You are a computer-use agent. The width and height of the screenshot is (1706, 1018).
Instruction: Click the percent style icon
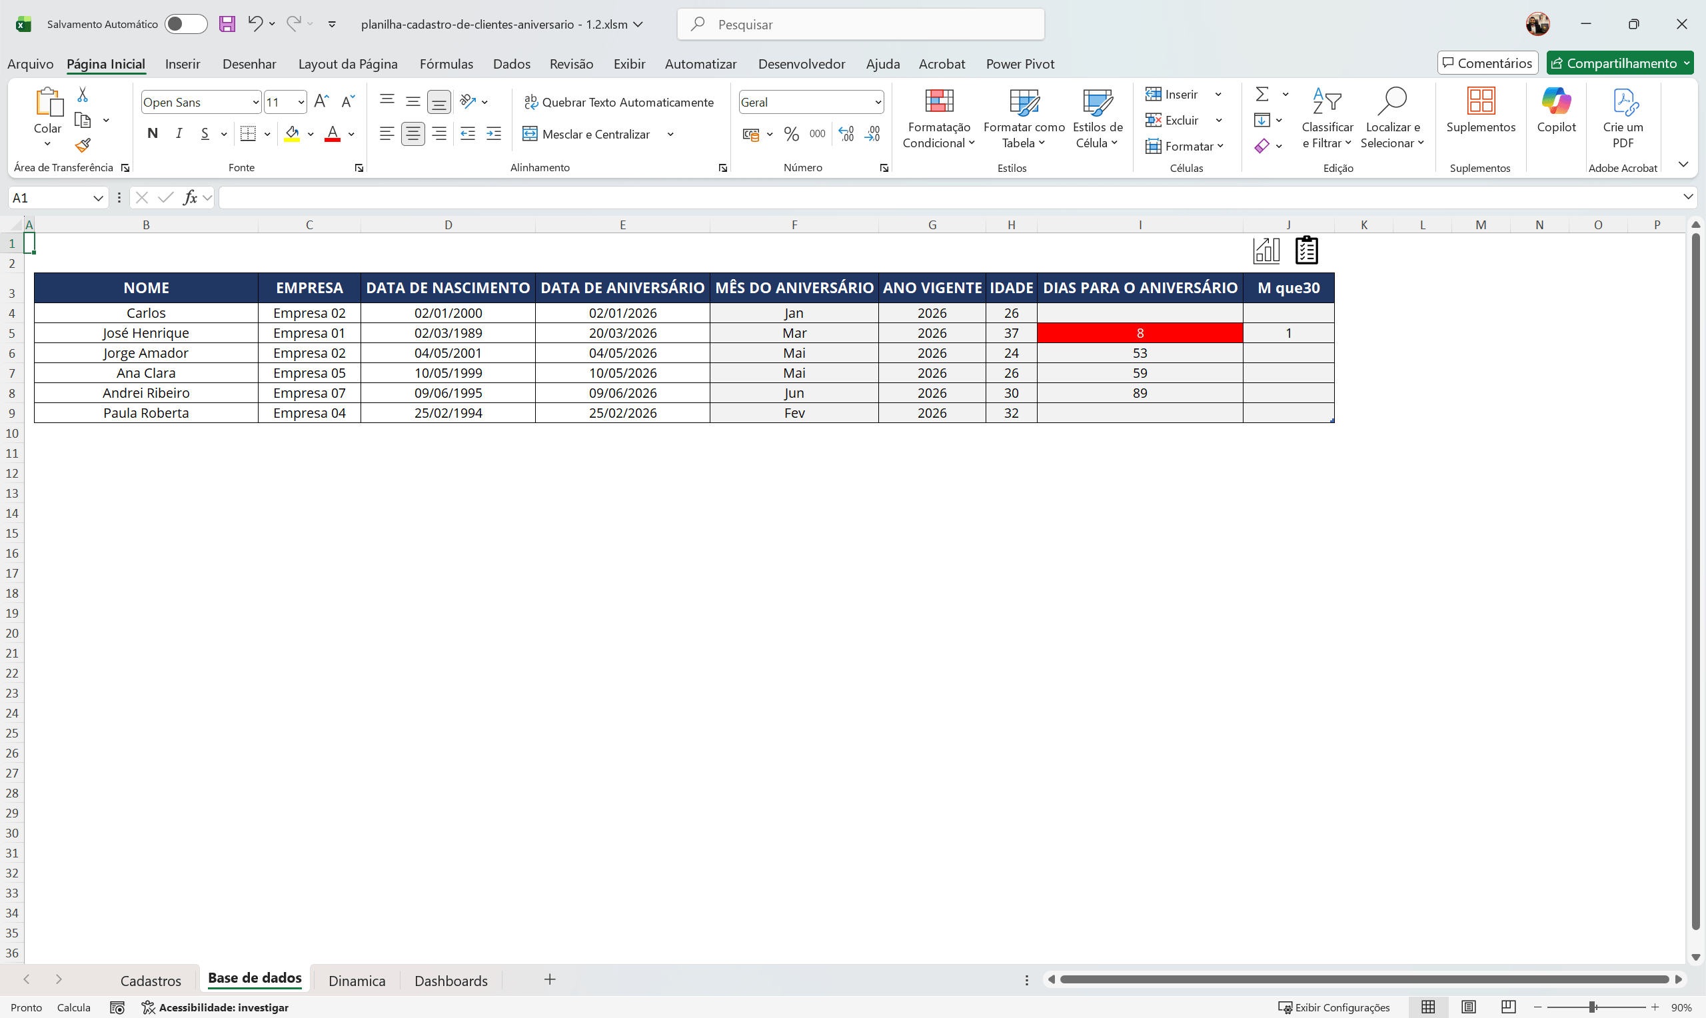pyautogui.click(x=791, y=134)
